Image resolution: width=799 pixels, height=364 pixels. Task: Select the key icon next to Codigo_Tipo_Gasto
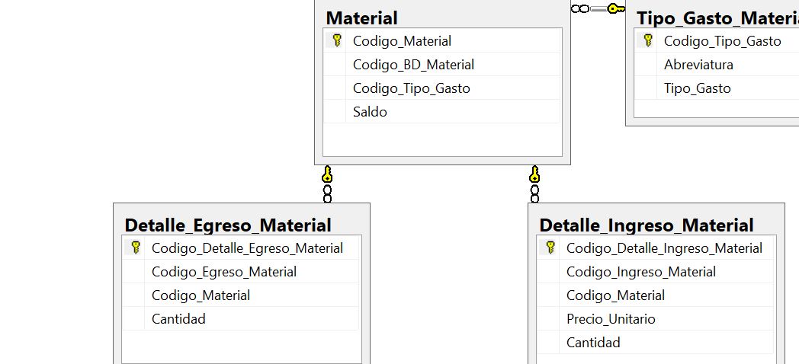click(647, 40)
